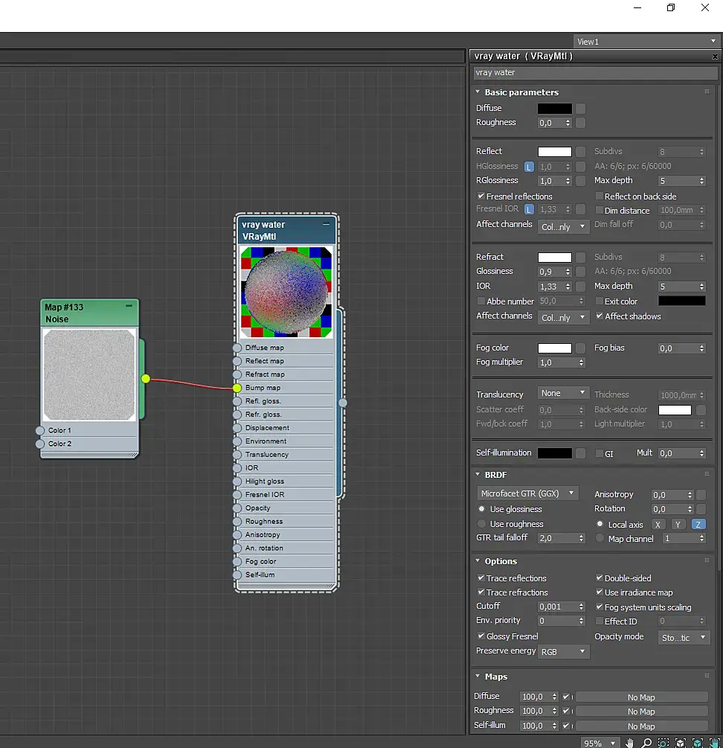Click the Roughness map slot button
The height and width of the screenshot is (748, 723).
point(580,123)
